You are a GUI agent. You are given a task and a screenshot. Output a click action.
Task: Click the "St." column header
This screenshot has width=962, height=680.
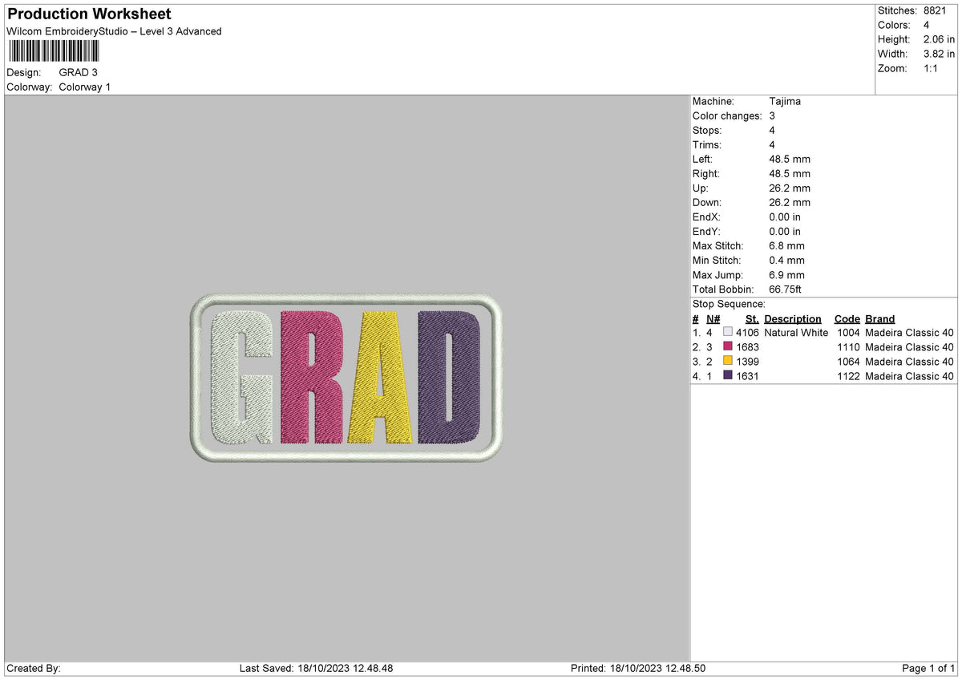(x=752, y=318)
